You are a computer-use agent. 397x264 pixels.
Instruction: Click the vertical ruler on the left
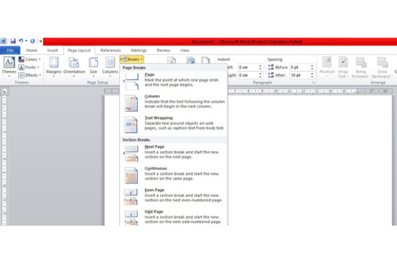coord(5,161)
